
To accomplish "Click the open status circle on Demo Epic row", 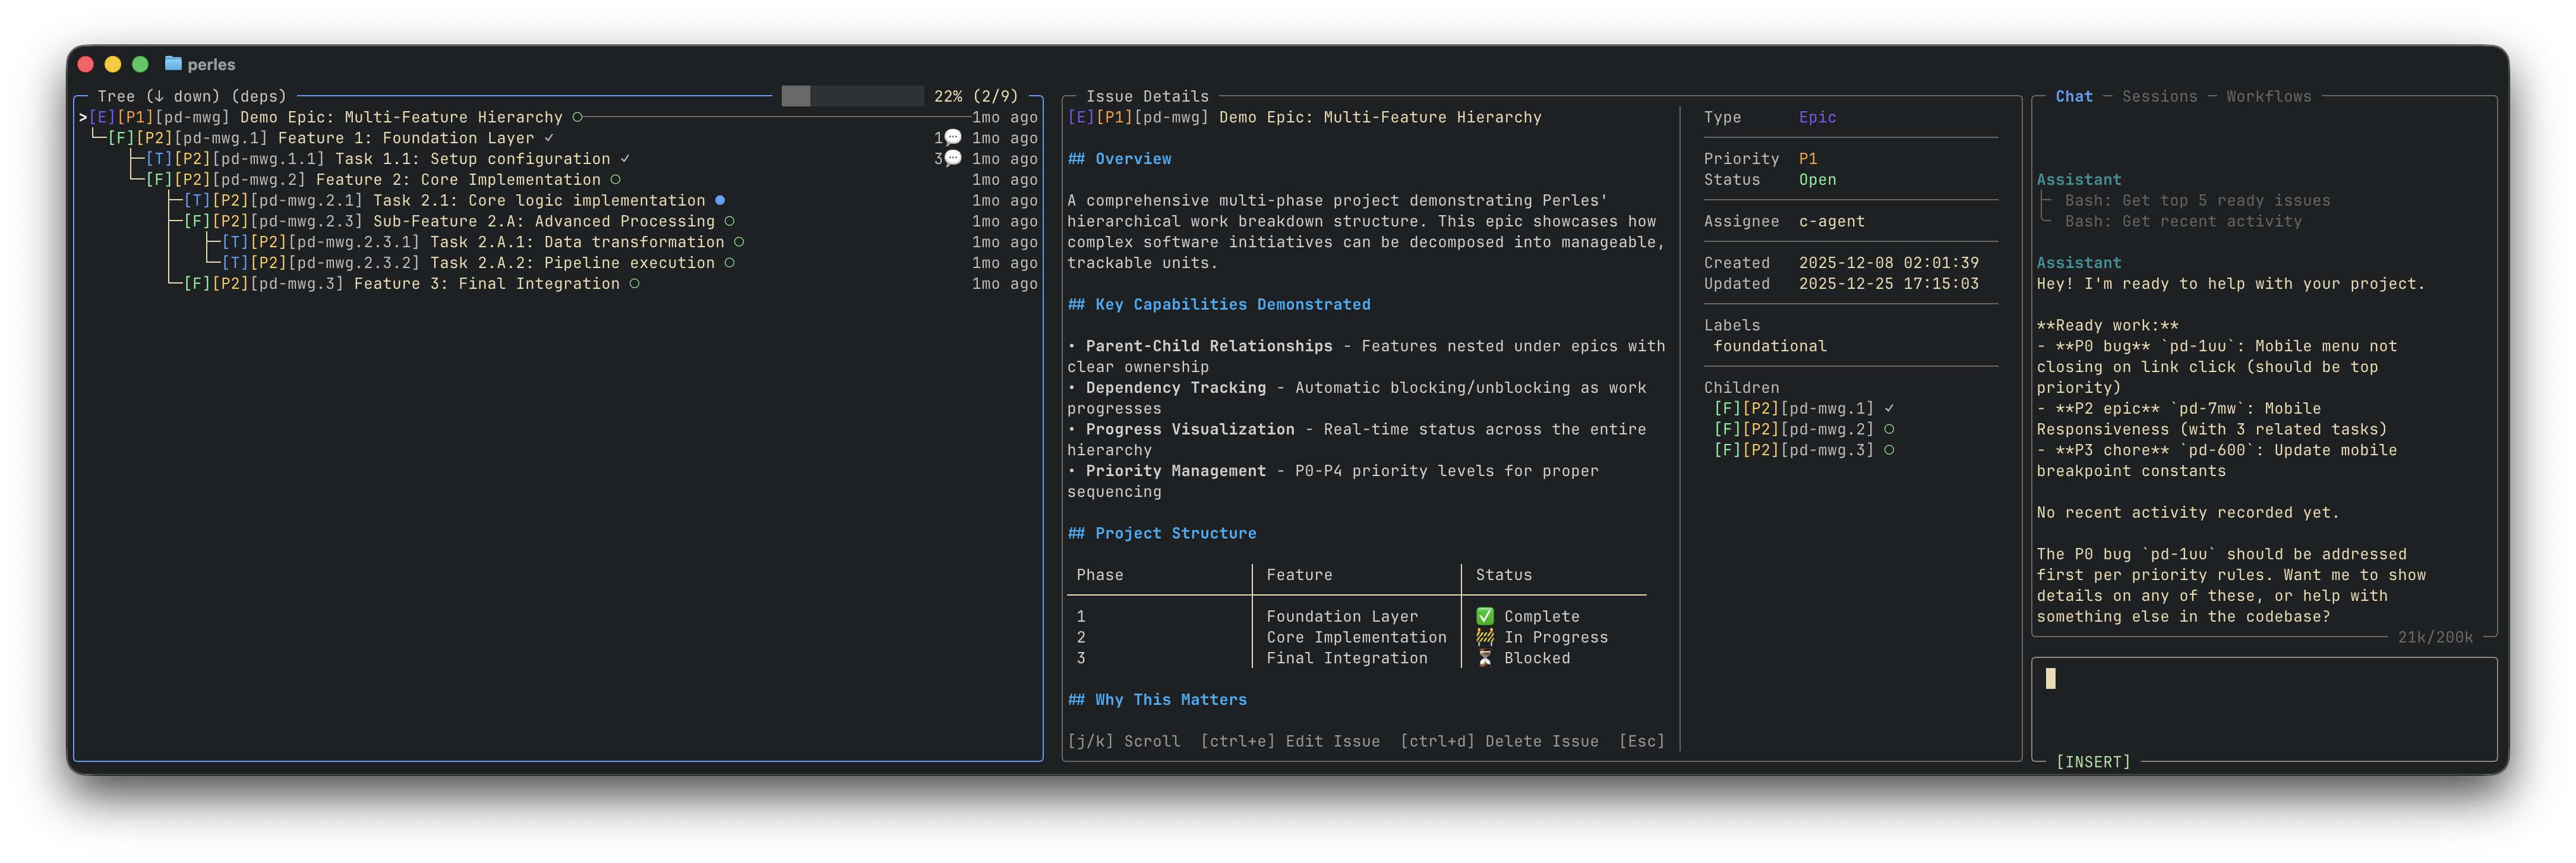I will click(x=577, y=117).
